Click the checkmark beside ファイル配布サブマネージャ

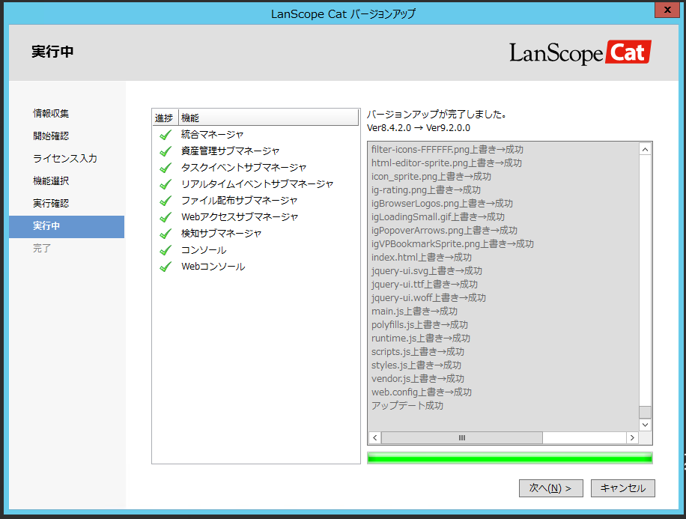pyautogui.click(x=165, y=198)
